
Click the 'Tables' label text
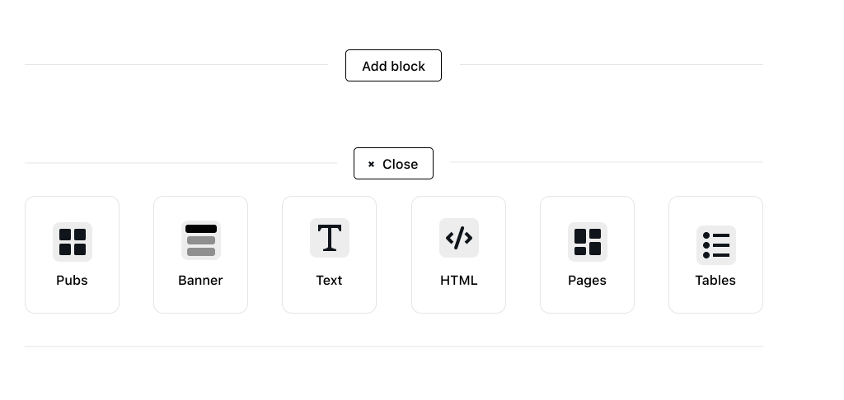[x=716, y=280]
